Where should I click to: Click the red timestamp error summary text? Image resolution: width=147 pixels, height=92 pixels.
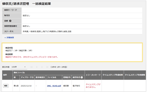(32, 57)
